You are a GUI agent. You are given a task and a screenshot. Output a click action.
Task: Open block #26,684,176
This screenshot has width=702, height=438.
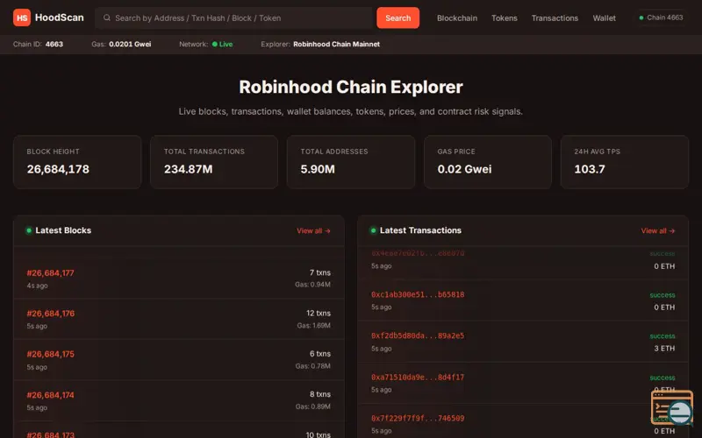coord(51,314)
